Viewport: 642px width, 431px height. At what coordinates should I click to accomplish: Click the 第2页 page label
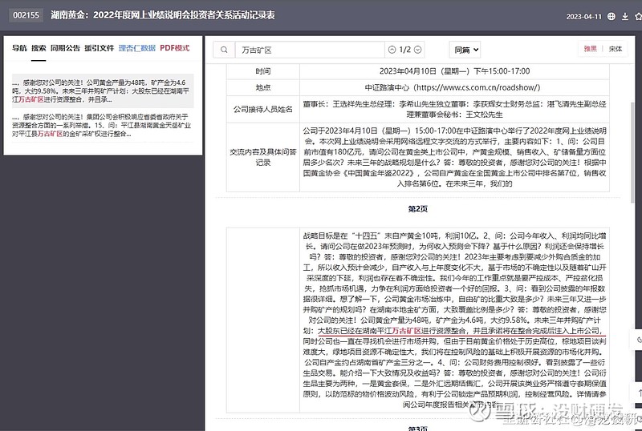(x=417, y=209)
